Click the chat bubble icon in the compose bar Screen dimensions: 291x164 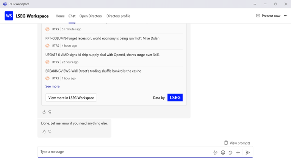pyautogui.click(x=230, y=153)
